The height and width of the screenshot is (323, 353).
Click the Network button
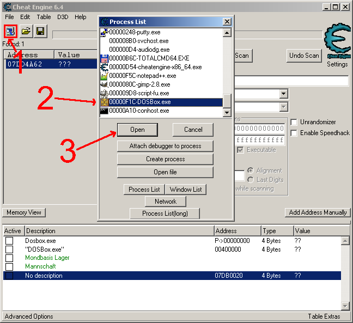point(166,202)
